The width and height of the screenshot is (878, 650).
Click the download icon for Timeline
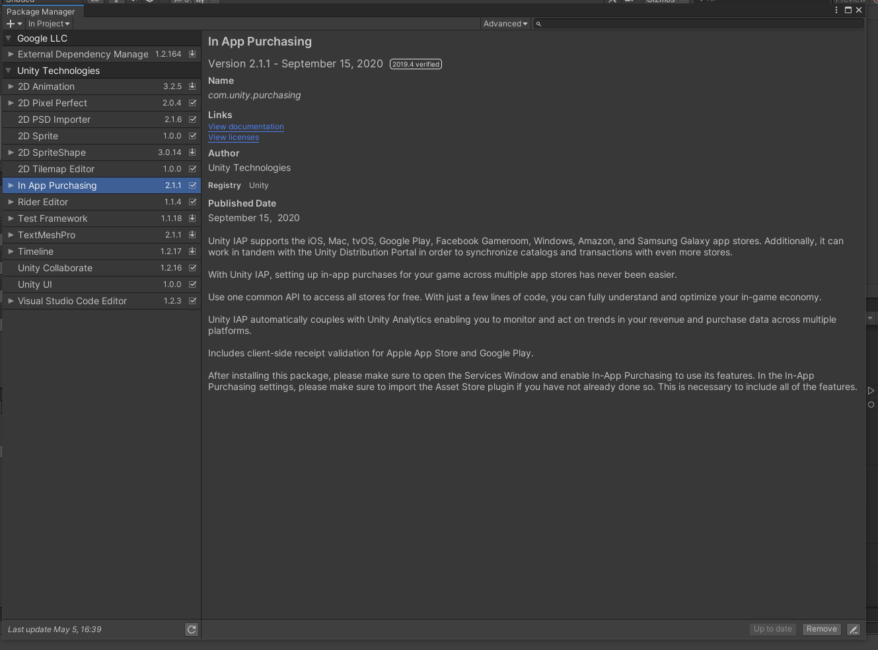coord(191,251)
